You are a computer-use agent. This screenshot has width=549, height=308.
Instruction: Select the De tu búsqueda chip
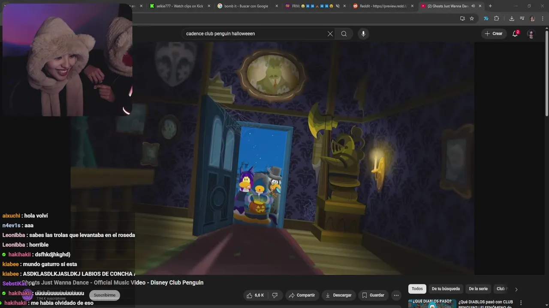(446, 289)
